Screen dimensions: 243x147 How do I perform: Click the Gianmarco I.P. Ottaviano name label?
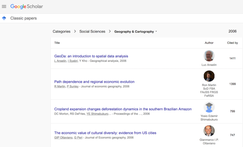point(209,141)
